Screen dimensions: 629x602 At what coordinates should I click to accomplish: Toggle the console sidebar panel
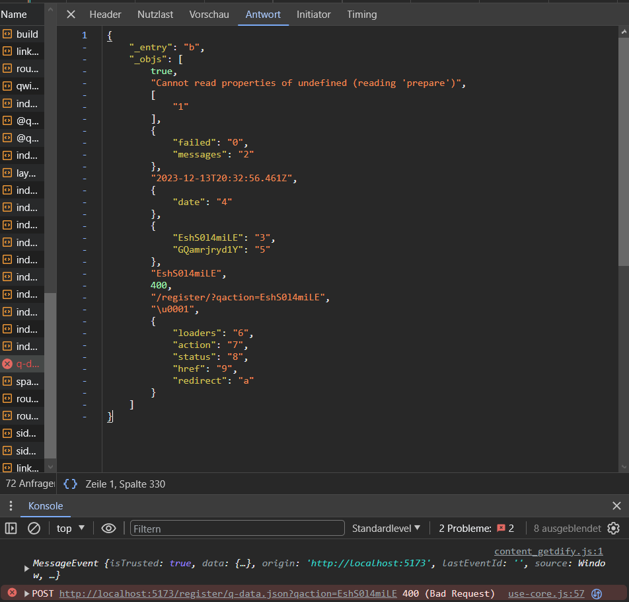pyautogui.click(x=11, y=528)
